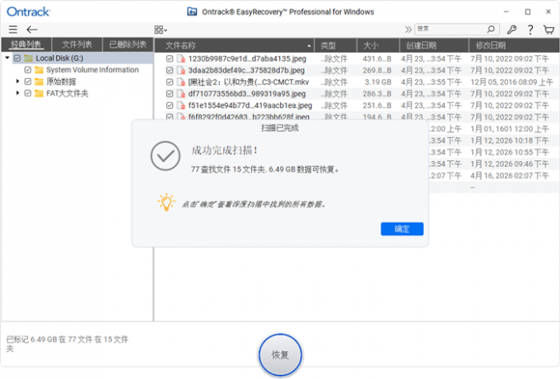The width and height of the screenshot is (560, 379).
Task: Switch to the 经典列表 tab
Action: [x=26, y=44]
